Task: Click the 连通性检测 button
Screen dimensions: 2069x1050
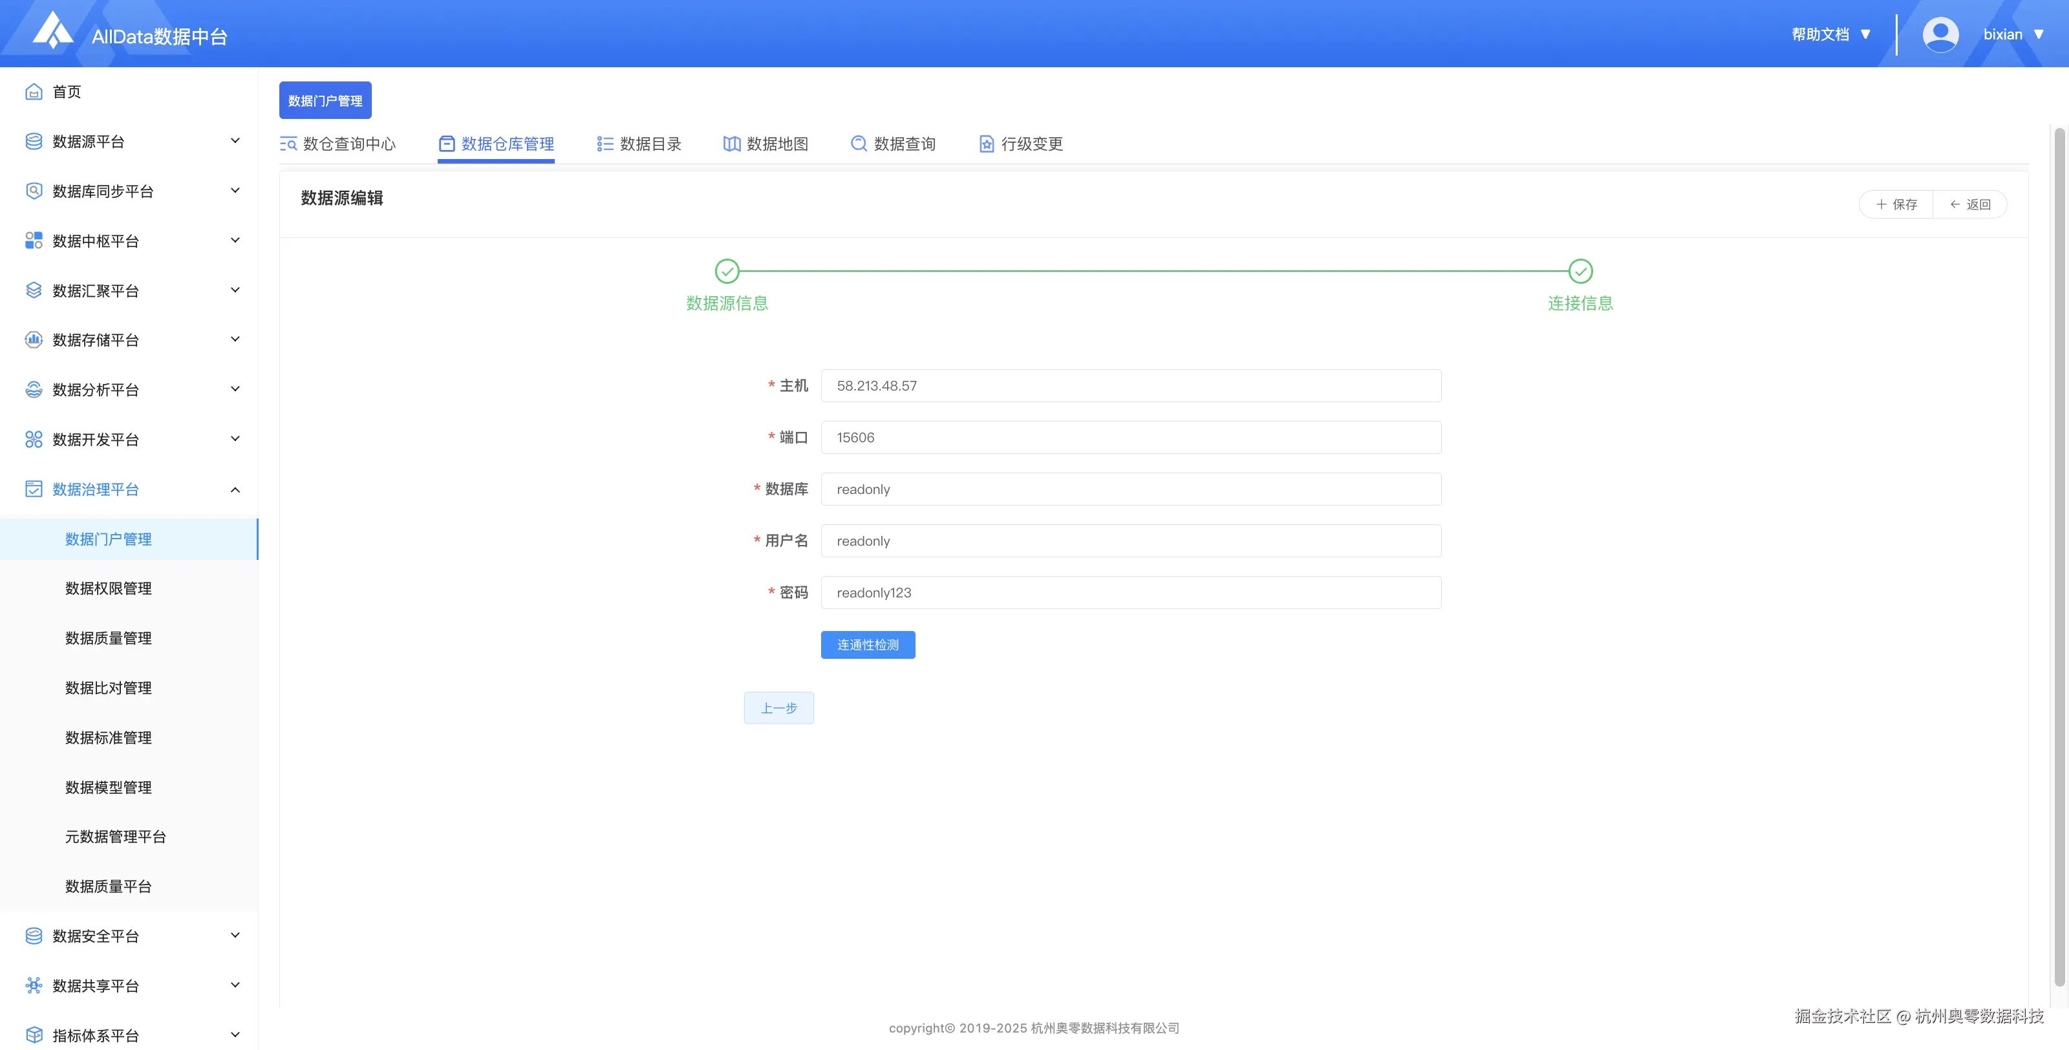Action: click(868, 645)
